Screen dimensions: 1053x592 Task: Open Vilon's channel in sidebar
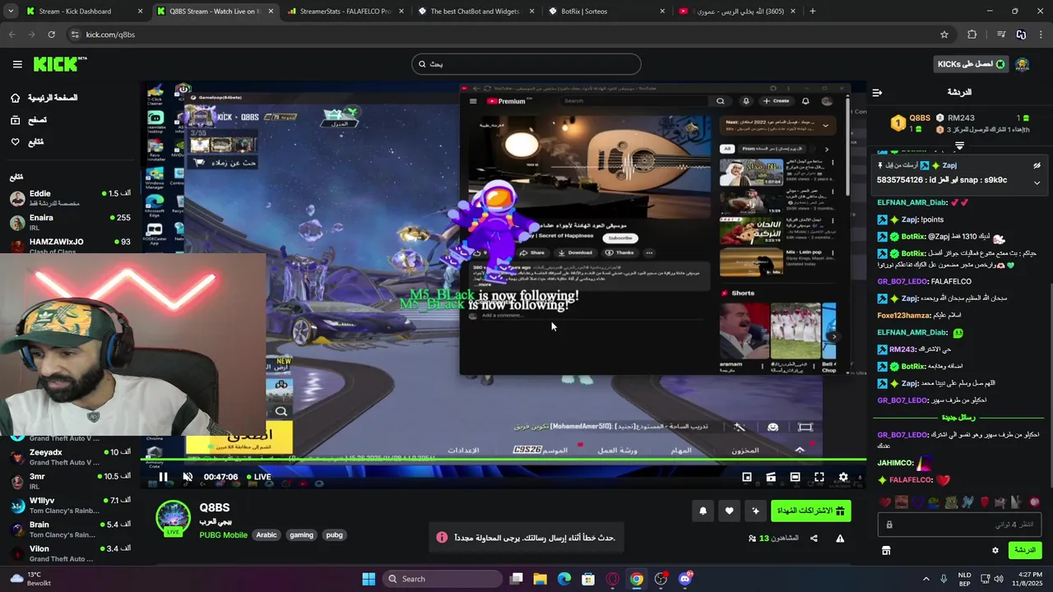click(70, 553)
